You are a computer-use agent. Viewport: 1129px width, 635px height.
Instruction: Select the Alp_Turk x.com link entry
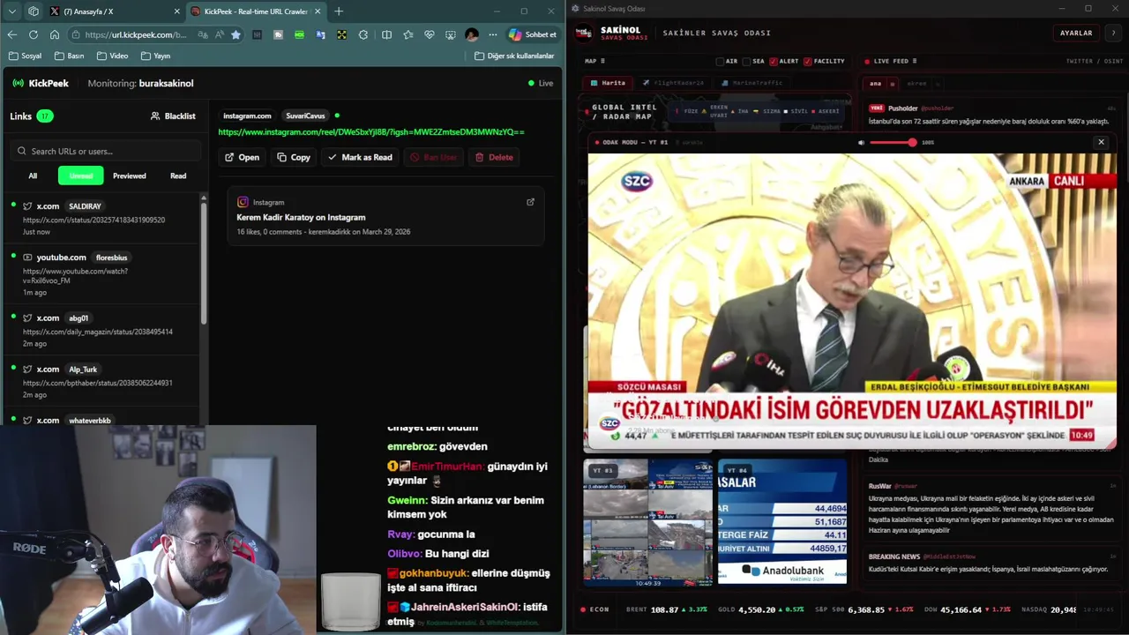[x=101, y=381]
